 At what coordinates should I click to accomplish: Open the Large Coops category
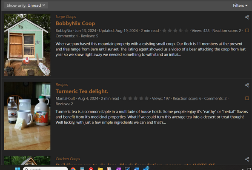66,17
